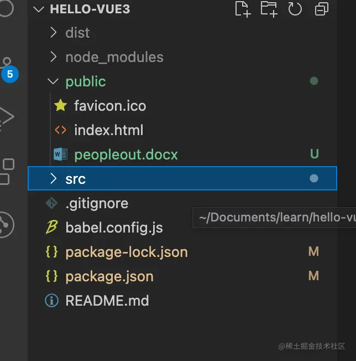356x361 pixels.
Task: Collapse the HELLO-VUE3 project section
Action: [x=39, y=9]
